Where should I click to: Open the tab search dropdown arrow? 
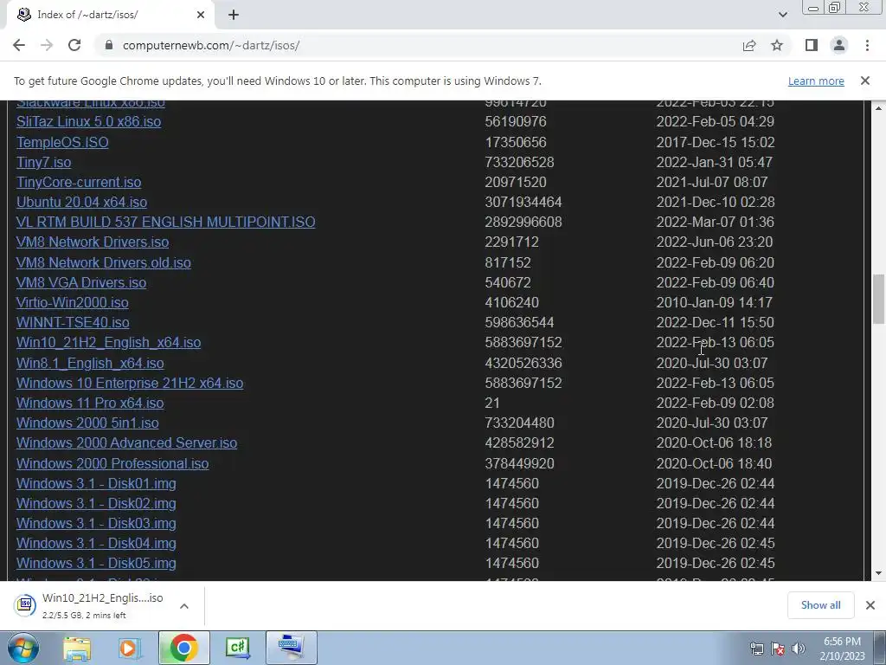[x=782, y=15]
